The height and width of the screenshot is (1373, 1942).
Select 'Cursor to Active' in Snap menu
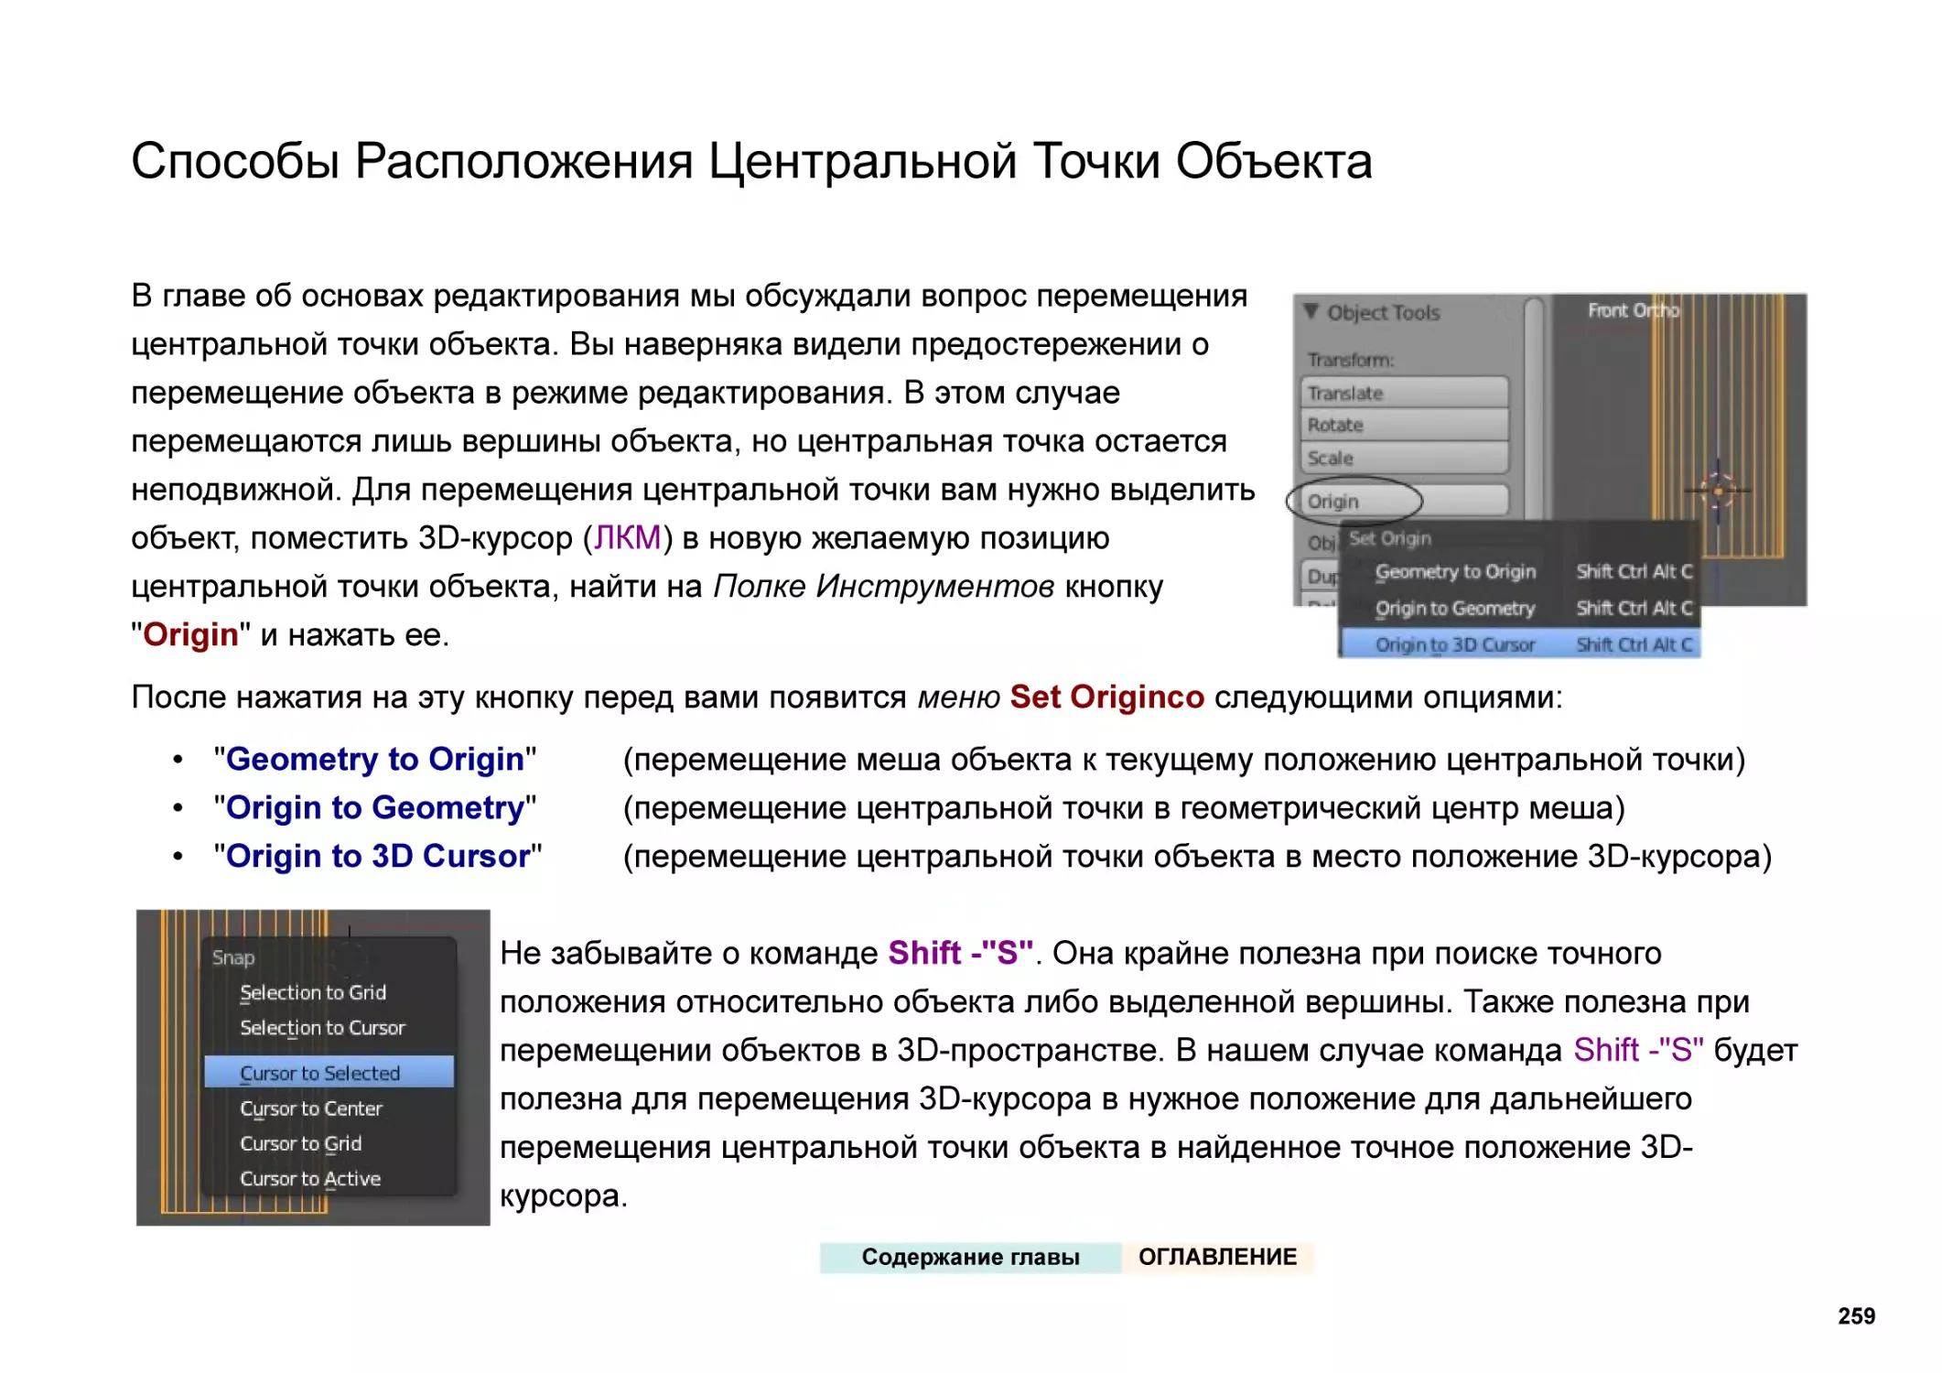point(329,1178)
